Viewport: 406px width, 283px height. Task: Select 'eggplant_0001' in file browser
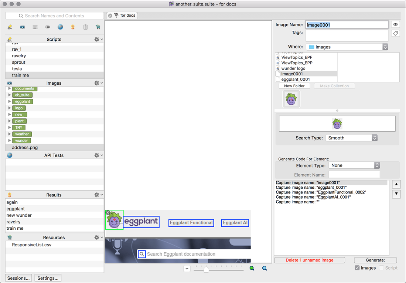(306, 80)
